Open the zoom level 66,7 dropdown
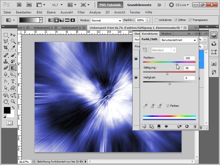Viewport: 220px width, 165px height. coord(61,5)
